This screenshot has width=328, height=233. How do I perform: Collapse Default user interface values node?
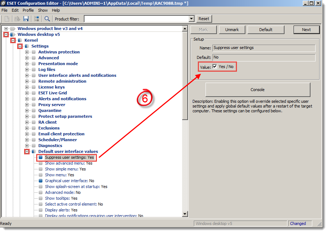[x=27, y=152]
